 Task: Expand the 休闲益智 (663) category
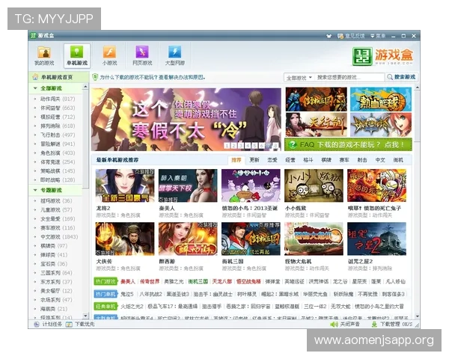(x=58, y=108)
